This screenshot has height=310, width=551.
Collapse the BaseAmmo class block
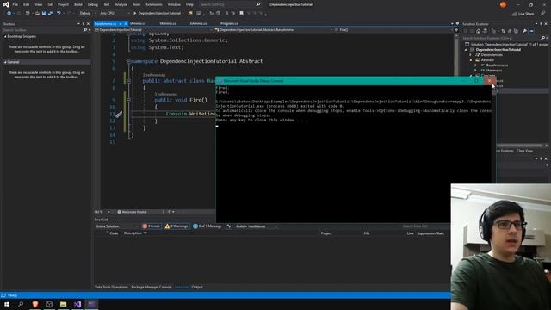click(x=128, y=81)
